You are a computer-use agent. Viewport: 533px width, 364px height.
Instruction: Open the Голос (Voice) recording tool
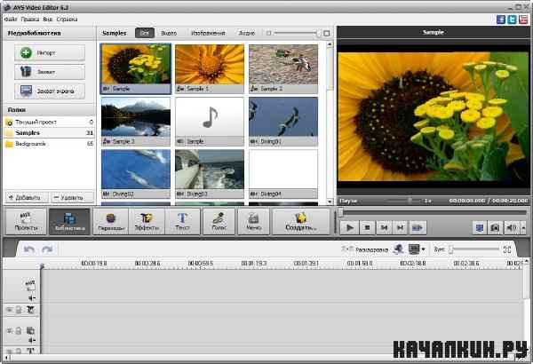[219, 222]
